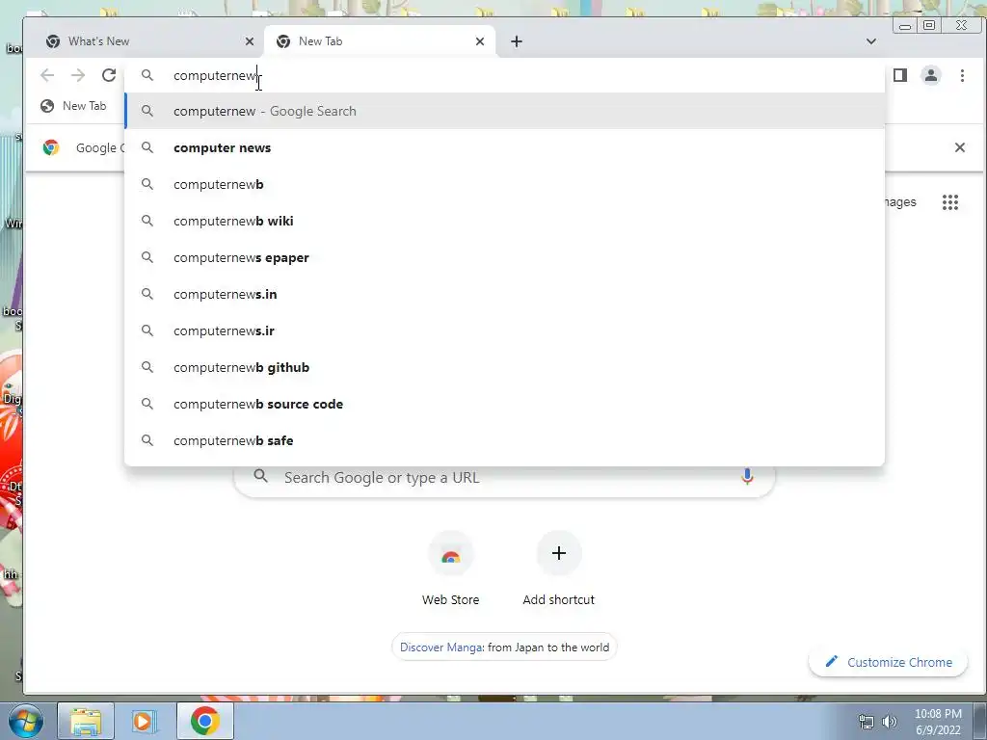Reload the current page
Viewport: 987px width, 740px height.
coord(109,75)
